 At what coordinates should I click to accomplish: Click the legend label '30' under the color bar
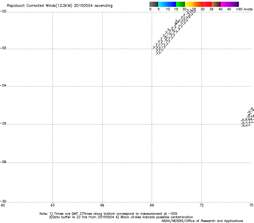click(x=203, y=9)
